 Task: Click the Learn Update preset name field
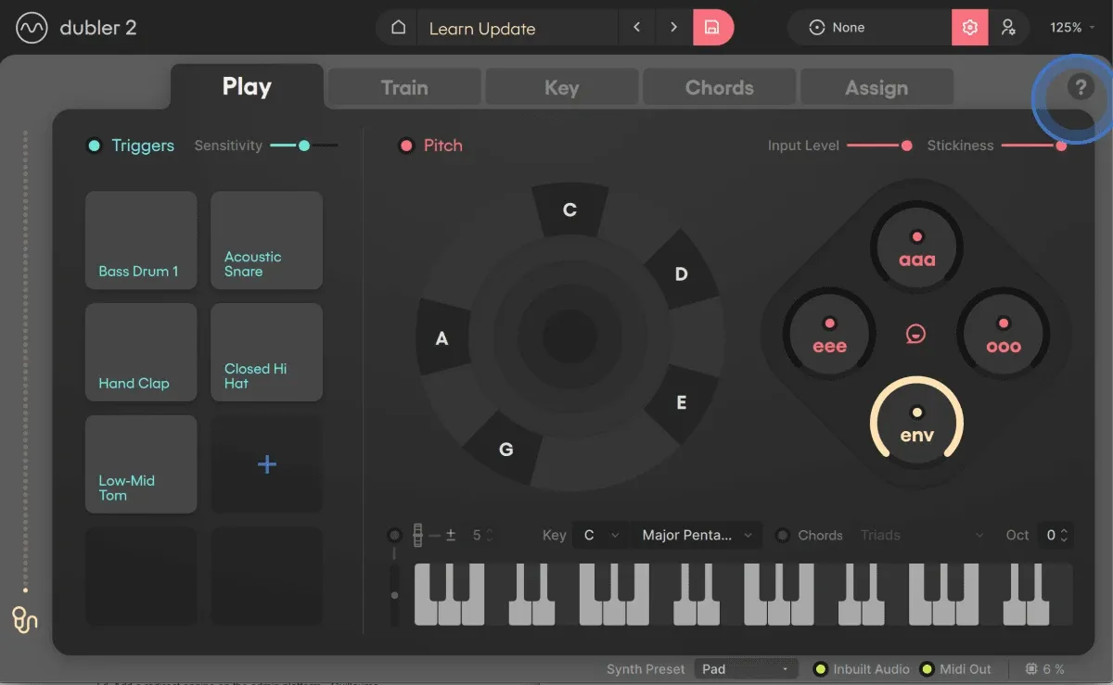coord(517,28)
